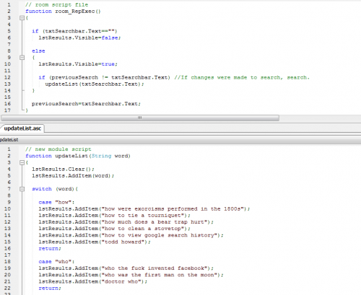The height and width of the screenshot is (295, 361).
Task: Click the updateList(txtSearchbar.Text) call line
Action: (x=95, y=84)
